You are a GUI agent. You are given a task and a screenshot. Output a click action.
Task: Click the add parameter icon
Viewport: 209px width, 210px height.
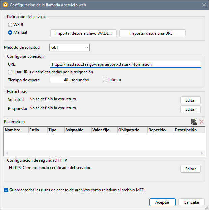pyautogui.click(x=194, y=122)
